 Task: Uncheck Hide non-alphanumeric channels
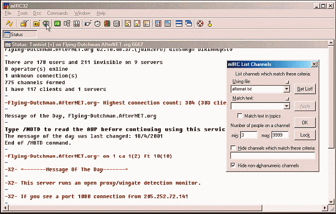233,165
